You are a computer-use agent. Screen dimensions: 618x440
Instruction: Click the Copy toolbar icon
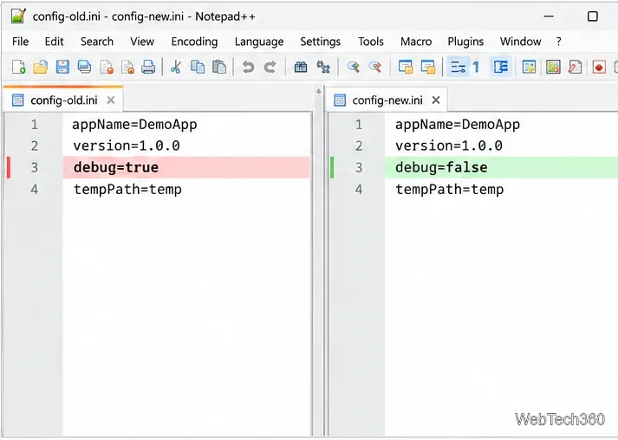198,67
